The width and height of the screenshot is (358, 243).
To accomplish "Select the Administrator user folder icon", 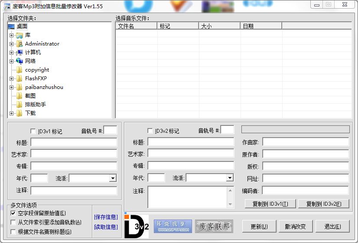I will [19, 44].
